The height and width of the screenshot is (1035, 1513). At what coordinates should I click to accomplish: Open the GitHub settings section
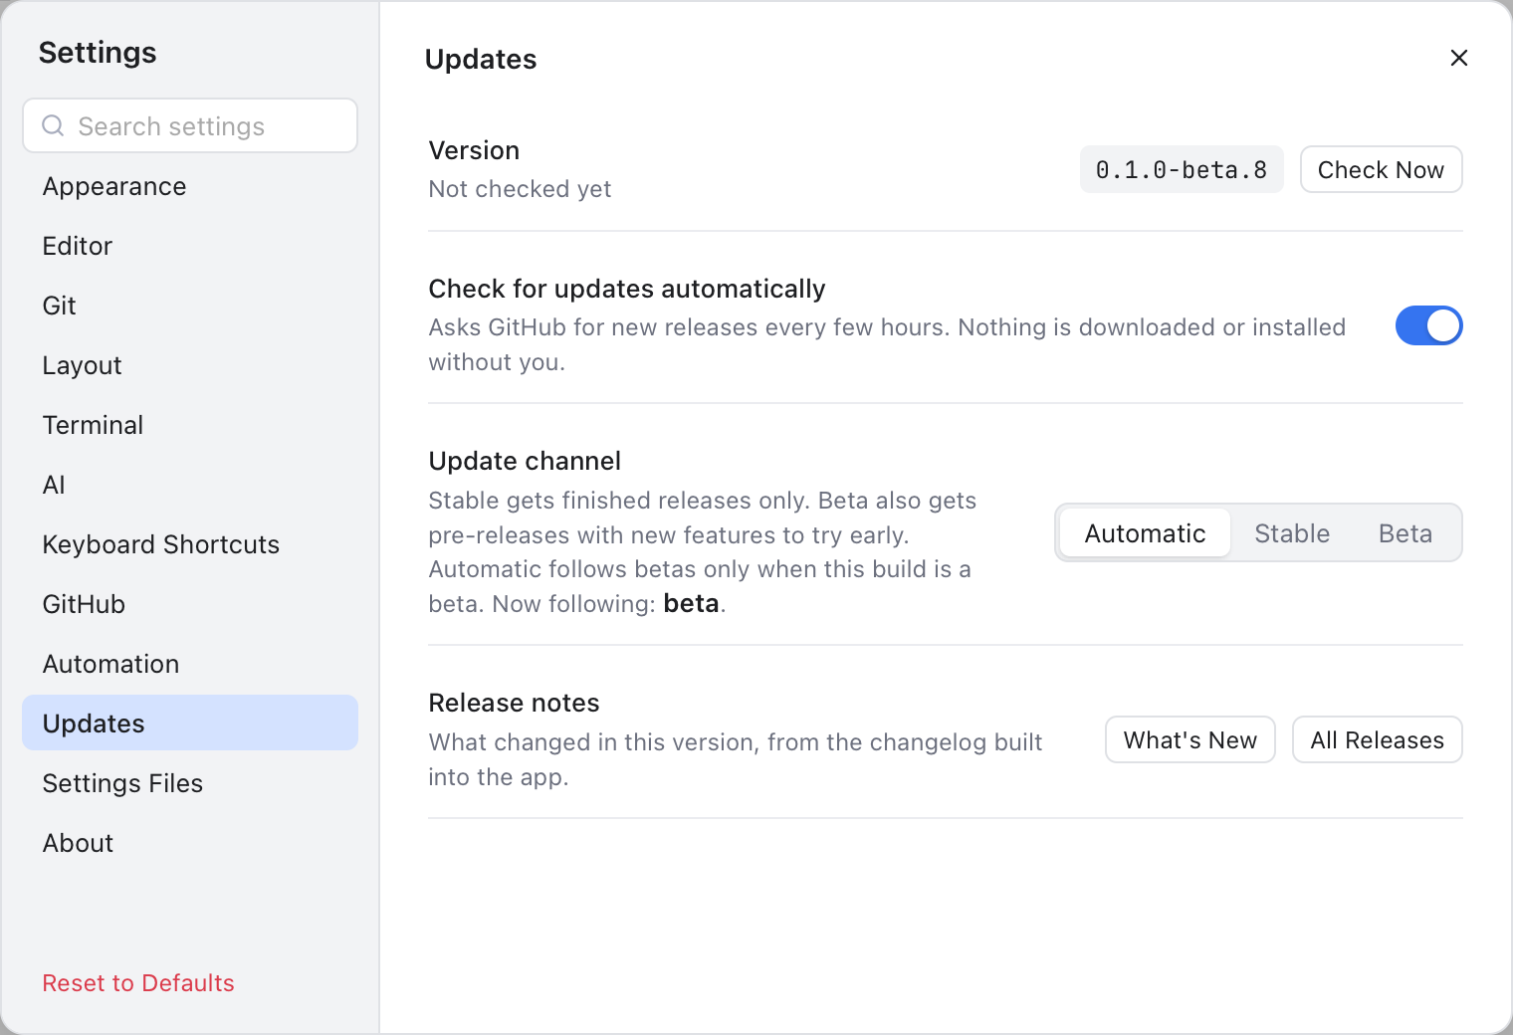coord(190,604)
